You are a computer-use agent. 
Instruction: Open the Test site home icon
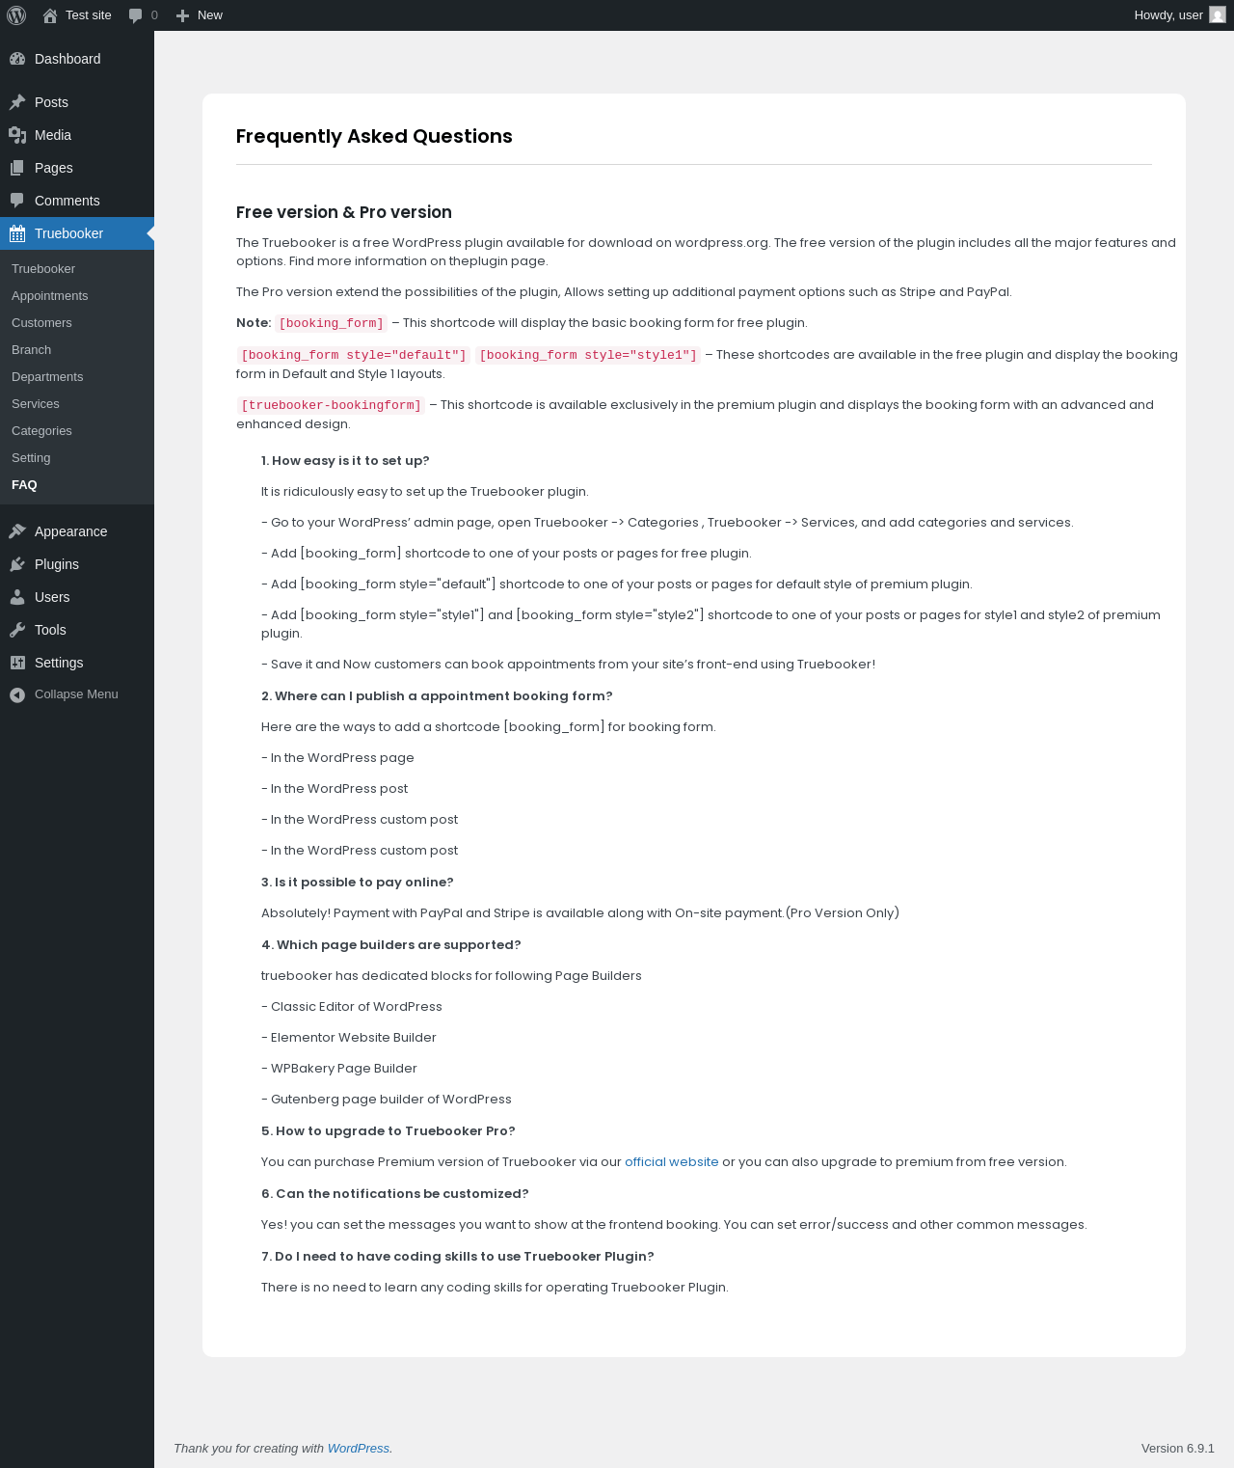pyautogui.click(x=50, y=15)
